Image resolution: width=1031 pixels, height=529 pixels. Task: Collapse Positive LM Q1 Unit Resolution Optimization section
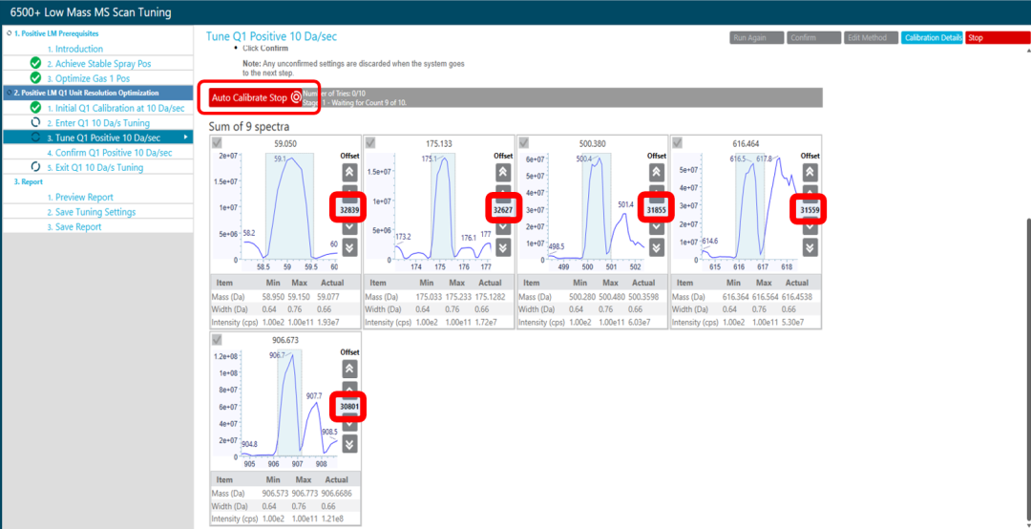pyautogui.click(x=8, y=93)
